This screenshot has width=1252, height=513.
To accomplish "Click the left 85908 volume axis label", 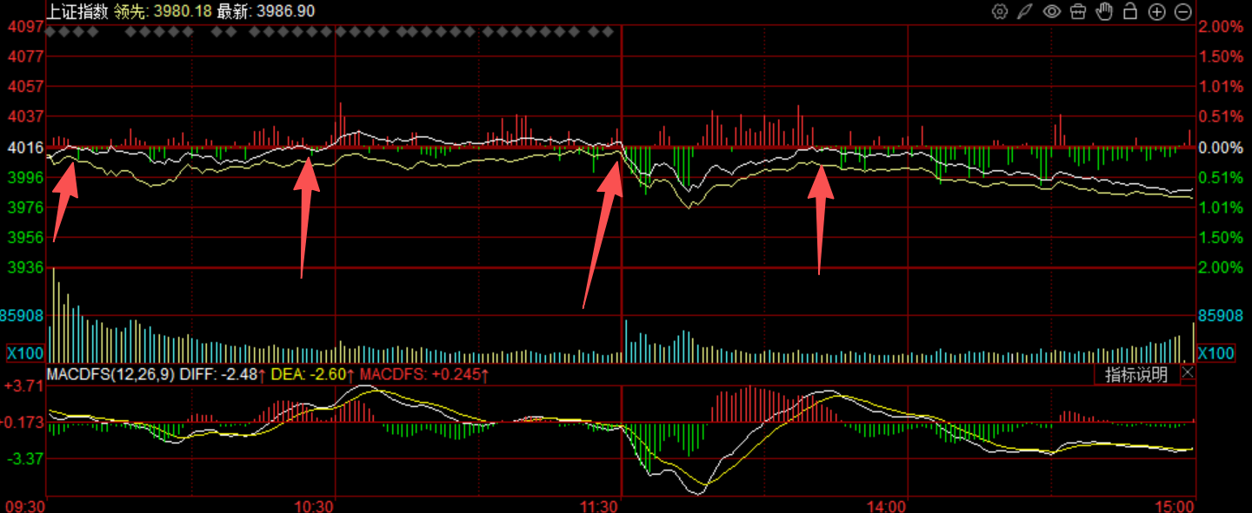I will (23, 315).
